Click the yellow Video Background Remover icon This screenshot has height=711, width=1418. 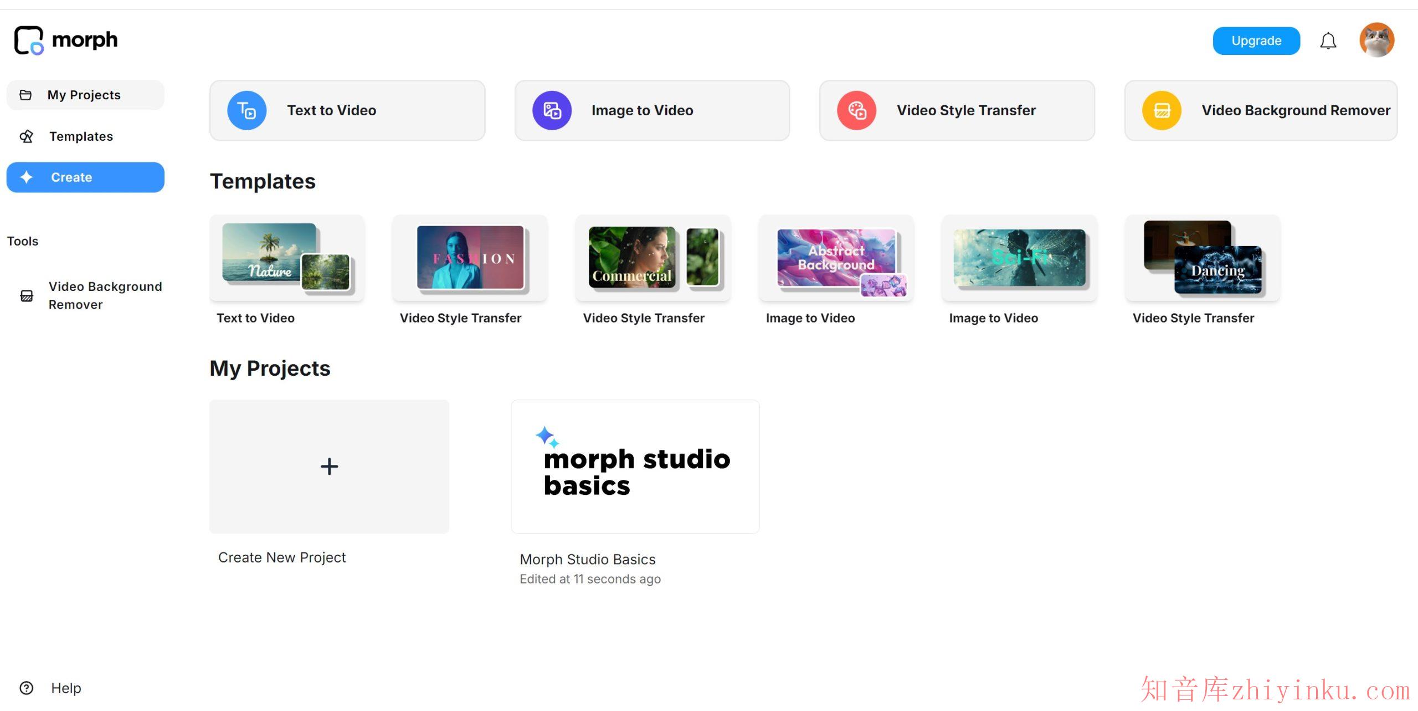(1161, 110)
